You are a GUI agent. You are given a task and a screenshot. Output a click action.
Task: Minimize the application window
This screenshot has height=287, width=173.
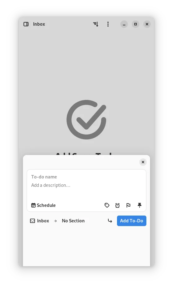pos(124,24)
